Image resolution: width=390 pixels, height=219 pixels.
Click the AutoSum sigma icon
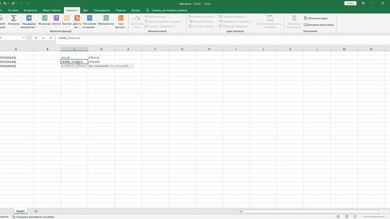(13, 18)
